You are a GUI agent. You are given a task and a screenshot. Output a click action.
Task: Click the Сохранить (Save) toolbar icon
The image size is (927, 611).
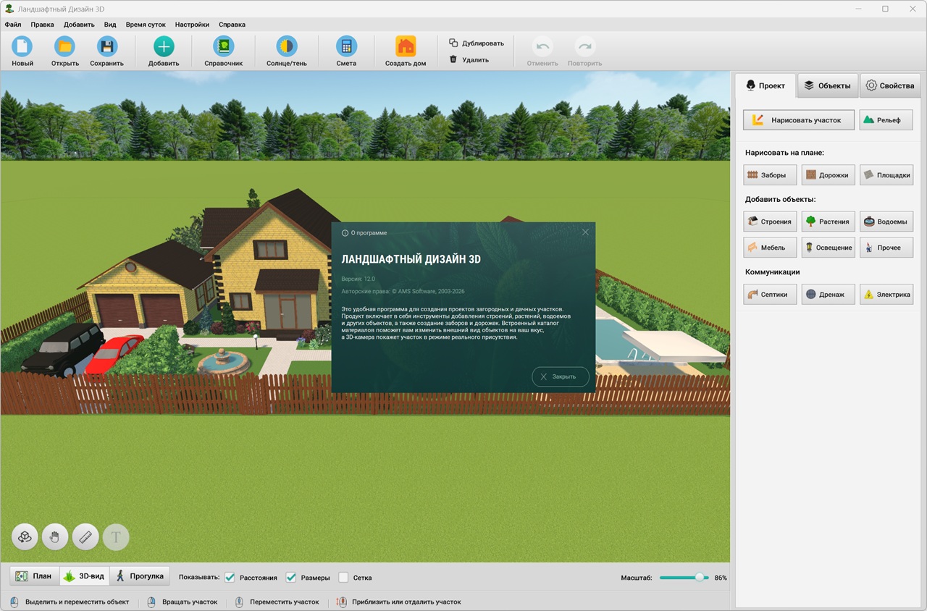click(x=107, y=47)
